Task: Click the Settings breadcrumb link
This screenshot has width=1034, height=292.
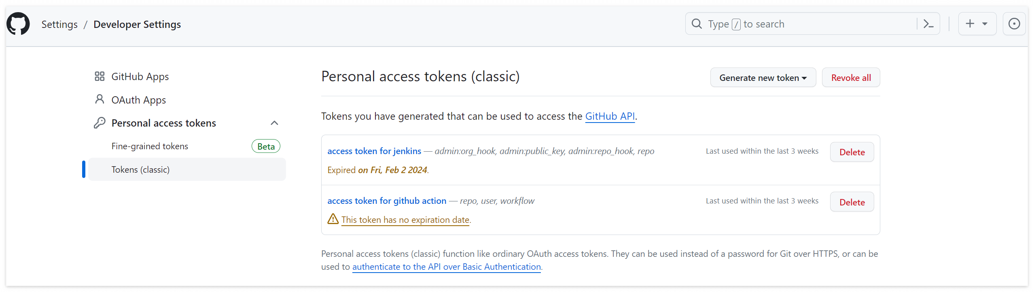Action: 59,24
